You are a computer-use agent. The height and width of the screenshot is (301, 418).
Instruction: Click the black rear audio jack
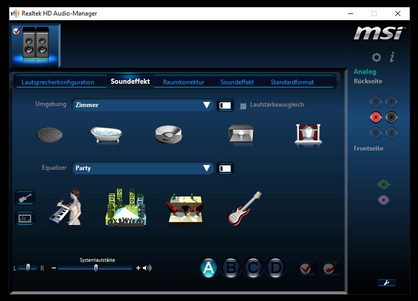pos(392,117)
